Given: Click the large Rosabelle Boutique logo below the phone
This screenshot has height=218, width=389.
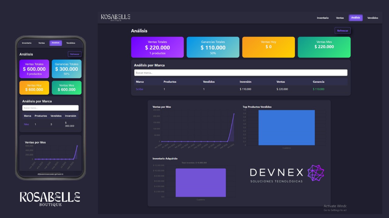Looking at the screenshot, I should [50, 199].
